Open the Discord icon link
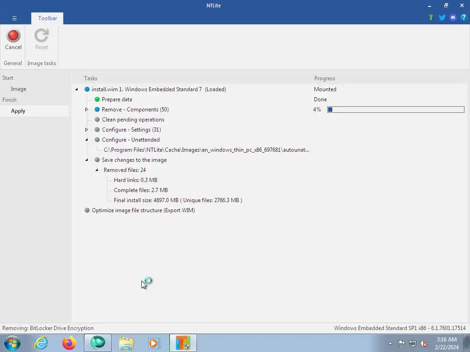The image size is (470, 352). (453, 17)
